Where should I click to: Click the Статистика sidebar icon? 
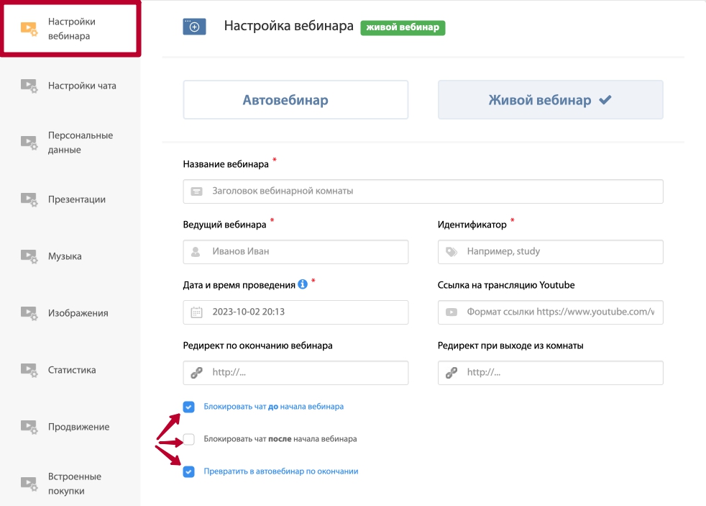point(29,370)
